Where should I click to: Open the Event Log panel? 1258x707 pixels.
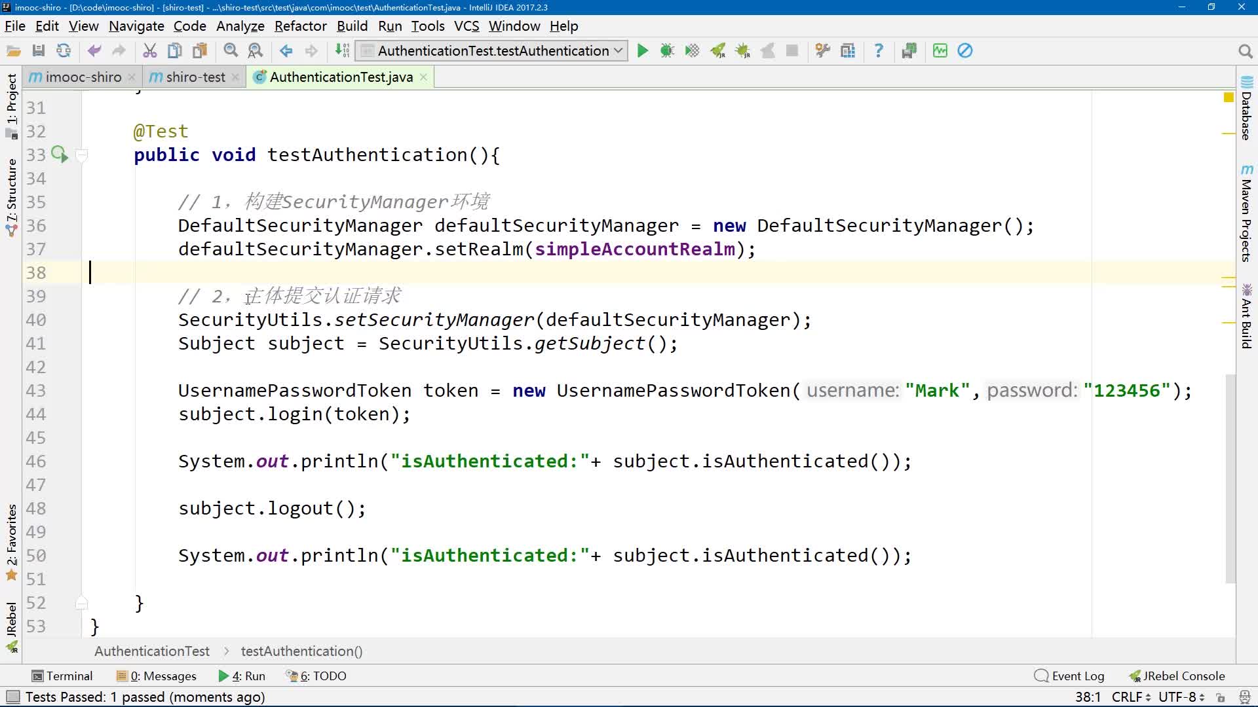(x=1069, y=676)
